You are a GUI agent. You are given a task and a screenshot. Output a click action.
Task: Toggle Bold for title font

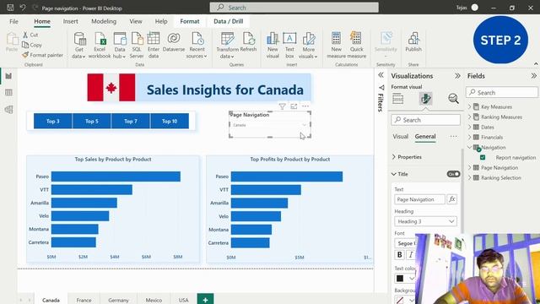point(399,255)
